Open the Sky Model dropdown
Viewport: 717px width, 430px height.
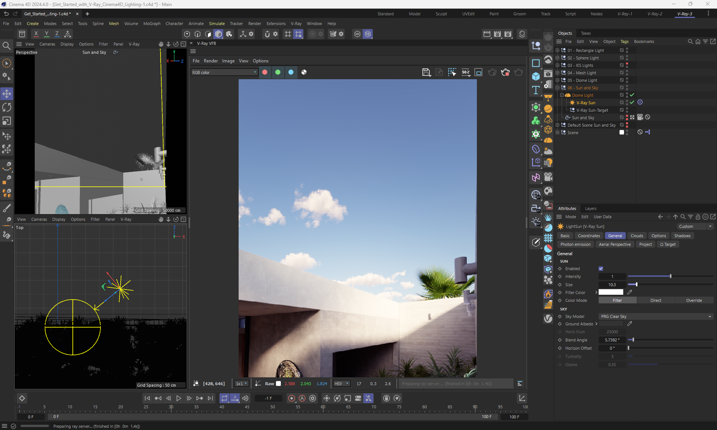pos(656,316)
